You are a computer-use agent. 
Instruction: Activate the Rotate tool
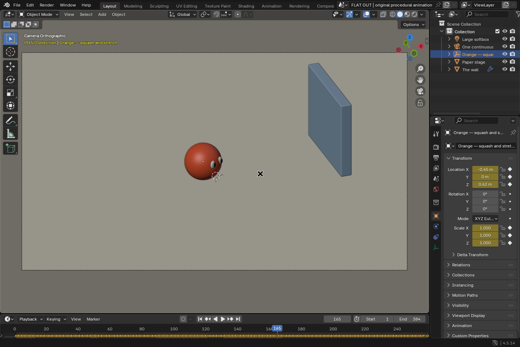click(x=10, y=80)
